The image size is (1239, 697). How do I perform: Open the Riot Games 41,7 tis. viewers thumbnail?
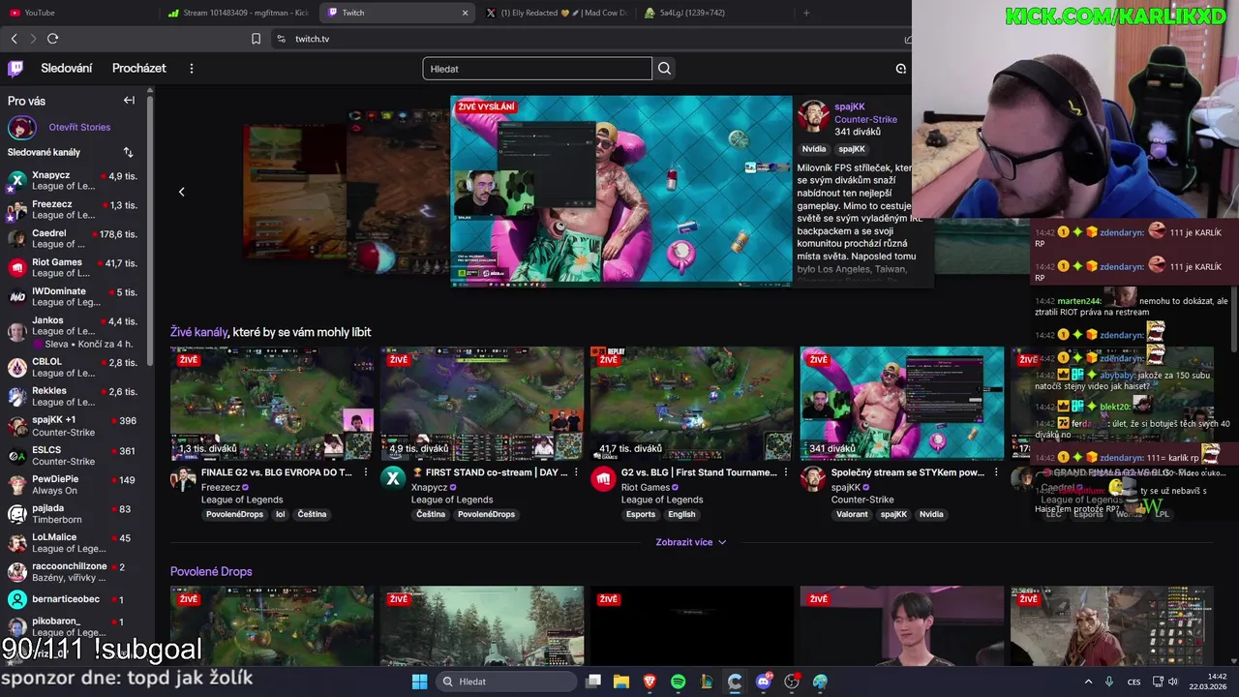tap(692, 403)
